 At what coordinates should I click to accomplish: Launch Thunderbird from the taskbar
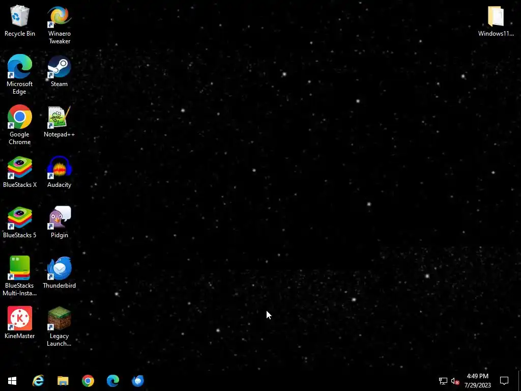(138, 381)
